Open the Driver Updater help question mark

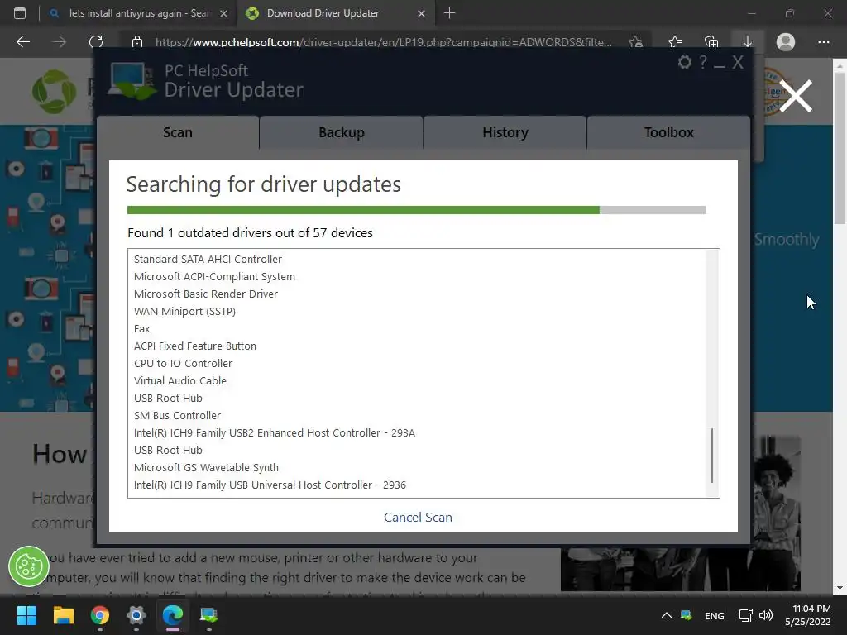(x=703, y=62)
